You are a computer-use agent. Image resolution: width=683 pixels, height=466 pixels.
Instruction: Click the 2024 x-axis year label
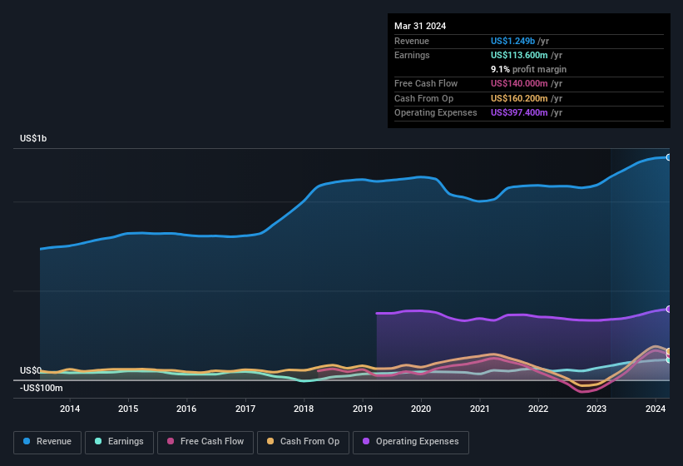656,409
